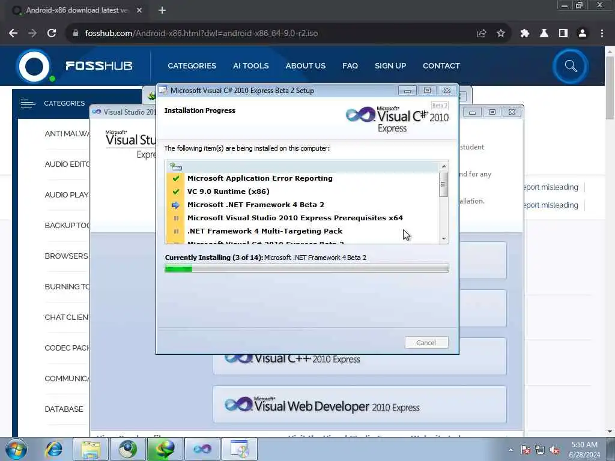Click the share page icon in address bar

coord(482,34)
